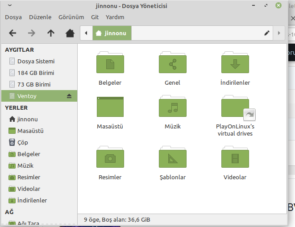
Task: Select the İndirilenler downloads folder icon
Action: pos(235,62)
